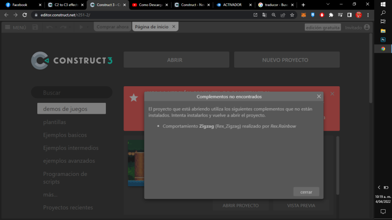392x220 pixels.
Task: Click the VISTA PREVIA button
Action: (301, 205)
